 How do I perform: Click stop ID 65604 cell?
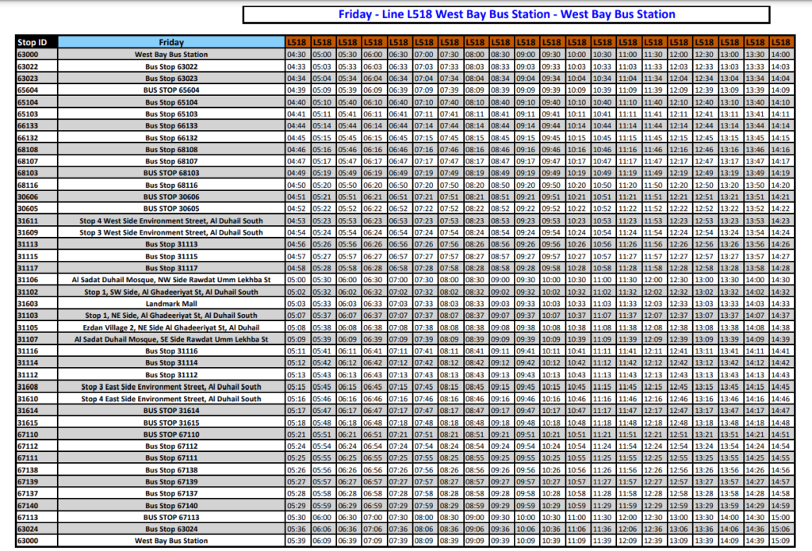pos(36,90)
